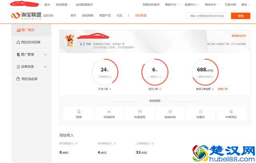Image resolution: width=256 pixels, height=163 pixels.
Task: Click info icon beside 引流人数
Action: [110, 89]
